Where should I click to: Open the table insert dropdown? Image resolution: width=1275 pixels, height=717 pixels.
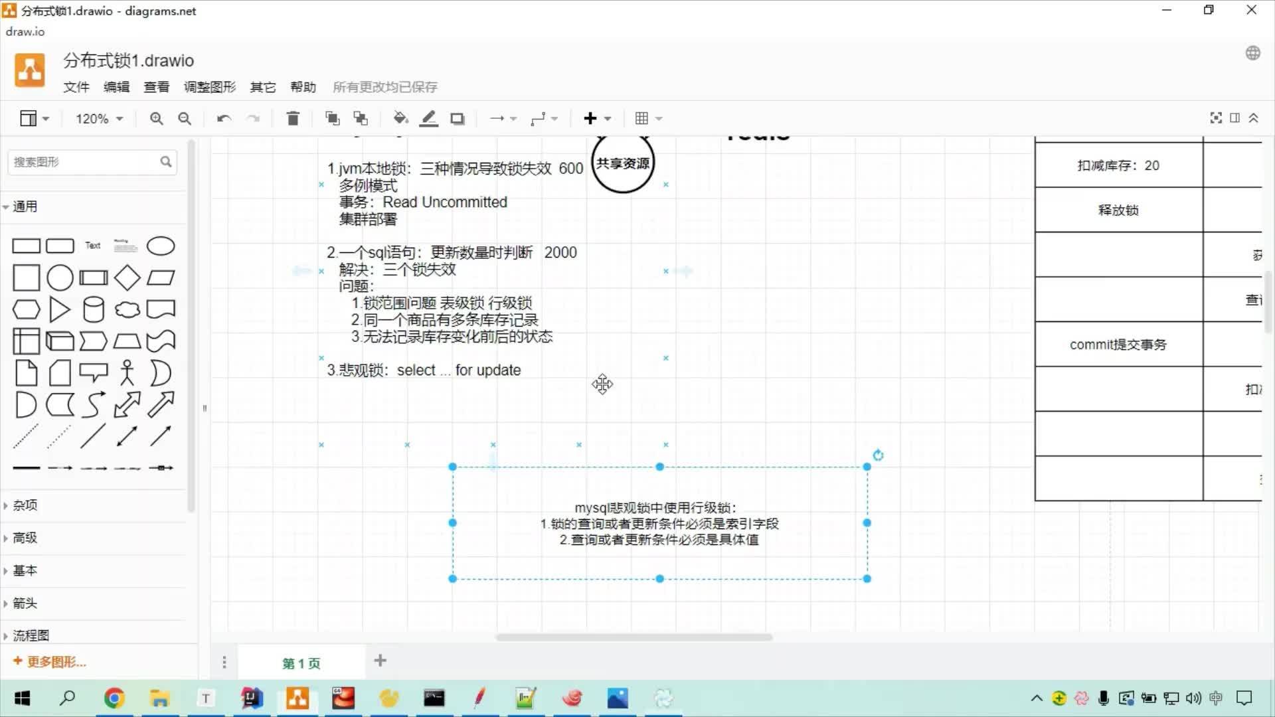(648, 119)
